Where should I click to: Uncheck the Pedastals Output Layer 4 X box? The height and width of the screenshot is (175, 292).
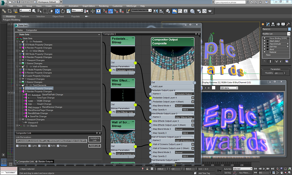193,98
